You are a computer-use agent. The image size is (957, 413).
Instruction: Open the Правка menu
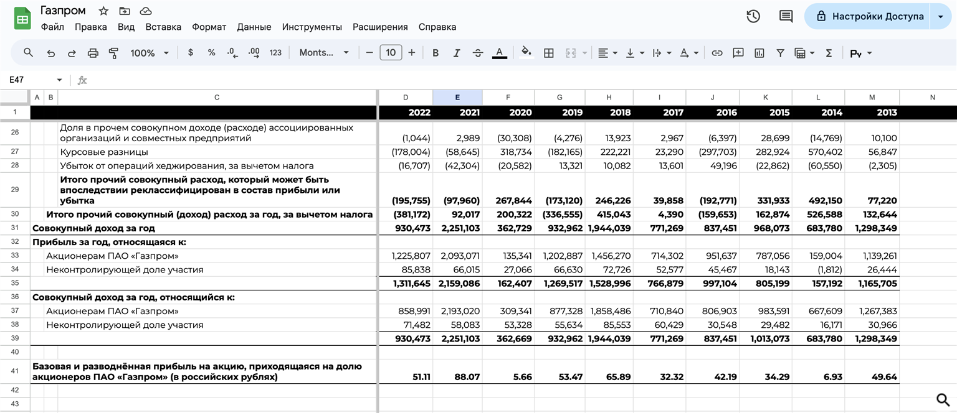pyautogui.click(x=91, y=27)
